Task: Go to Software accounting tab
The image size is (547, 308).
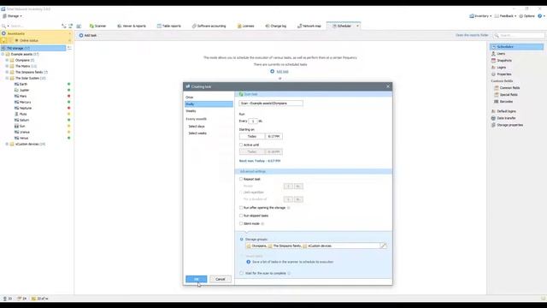Action: pos(209,26)
